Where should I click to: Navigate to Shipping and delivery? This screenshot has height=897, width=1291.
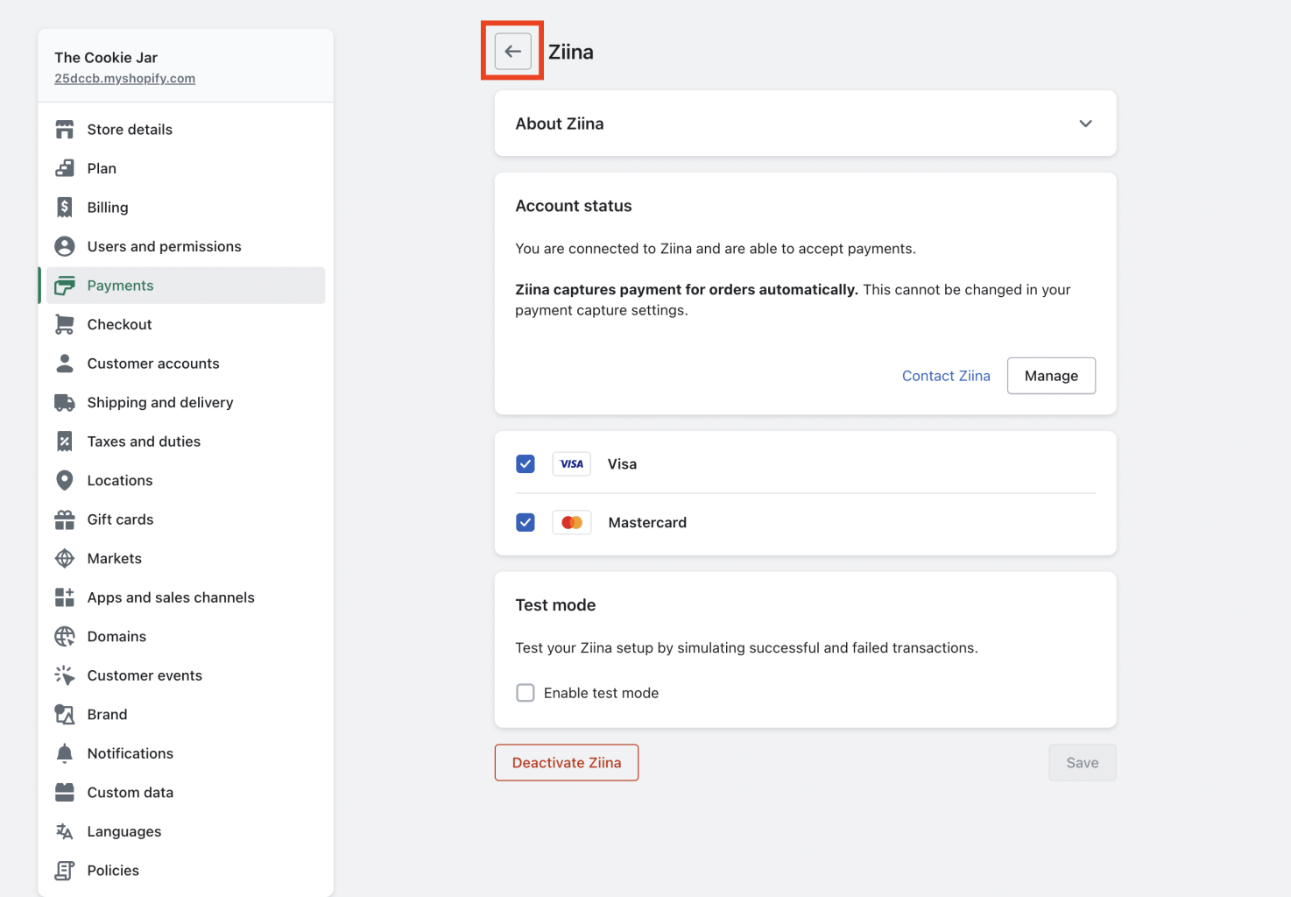186,402
